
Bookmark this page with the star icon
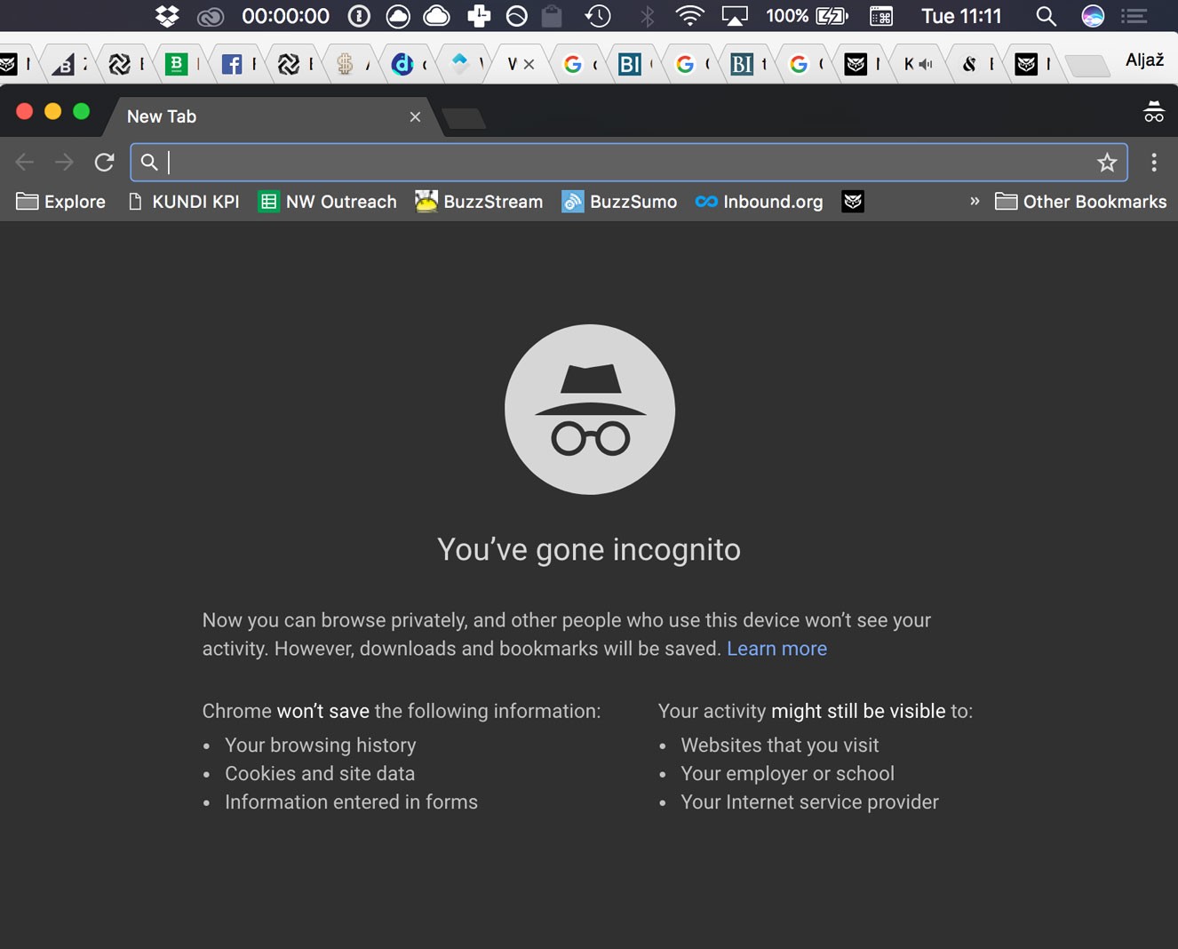pyautogui.click(x=1106, y=162)
